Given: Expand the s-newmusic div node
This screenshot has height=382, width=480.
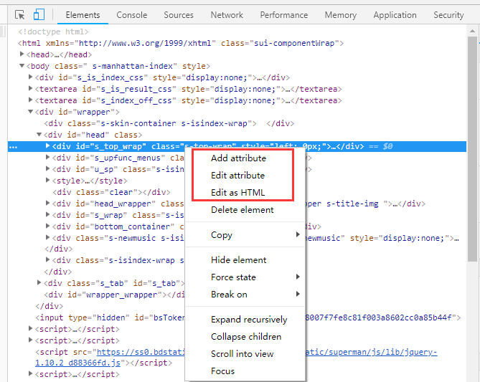Looking at the screenshot, I should tap(47, 237).
